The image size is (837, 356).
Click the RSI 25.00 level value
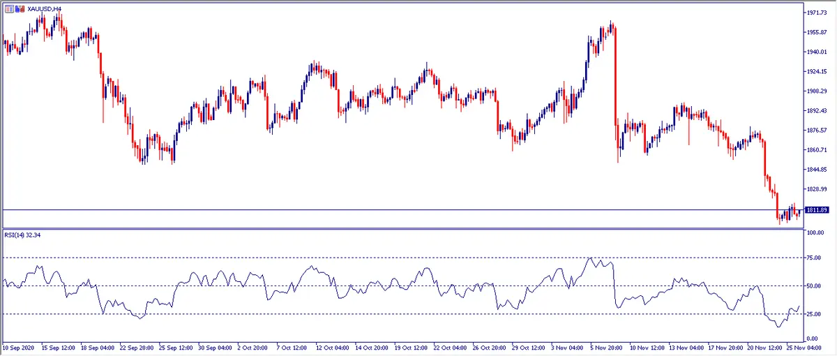pos(814,313)
